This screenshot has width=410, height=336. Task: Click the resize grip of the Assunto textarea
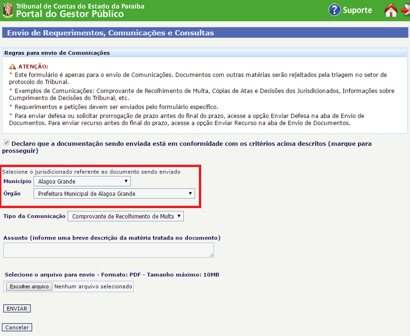(x=211, y=255)
